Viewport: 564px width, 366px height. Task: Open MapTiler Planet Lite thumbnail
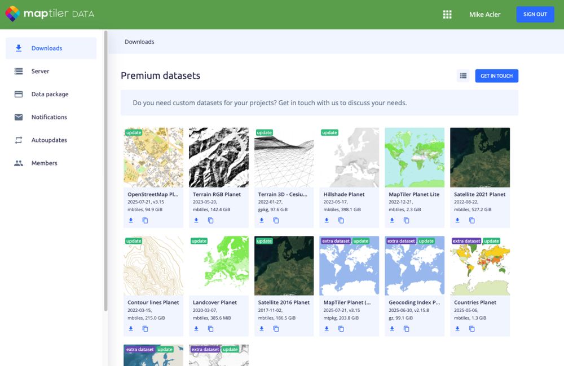pyautogui.click(x=415, y=157)
